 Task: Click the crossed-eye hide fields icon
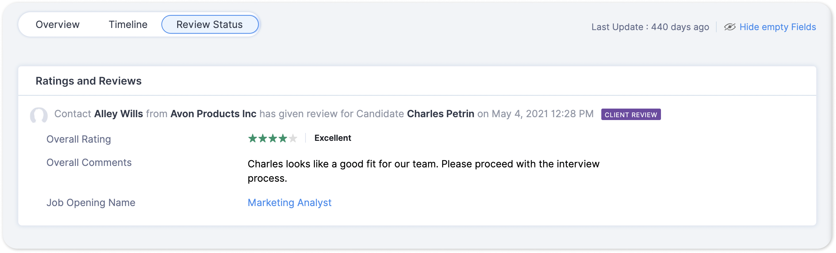(x=730, y=27)
